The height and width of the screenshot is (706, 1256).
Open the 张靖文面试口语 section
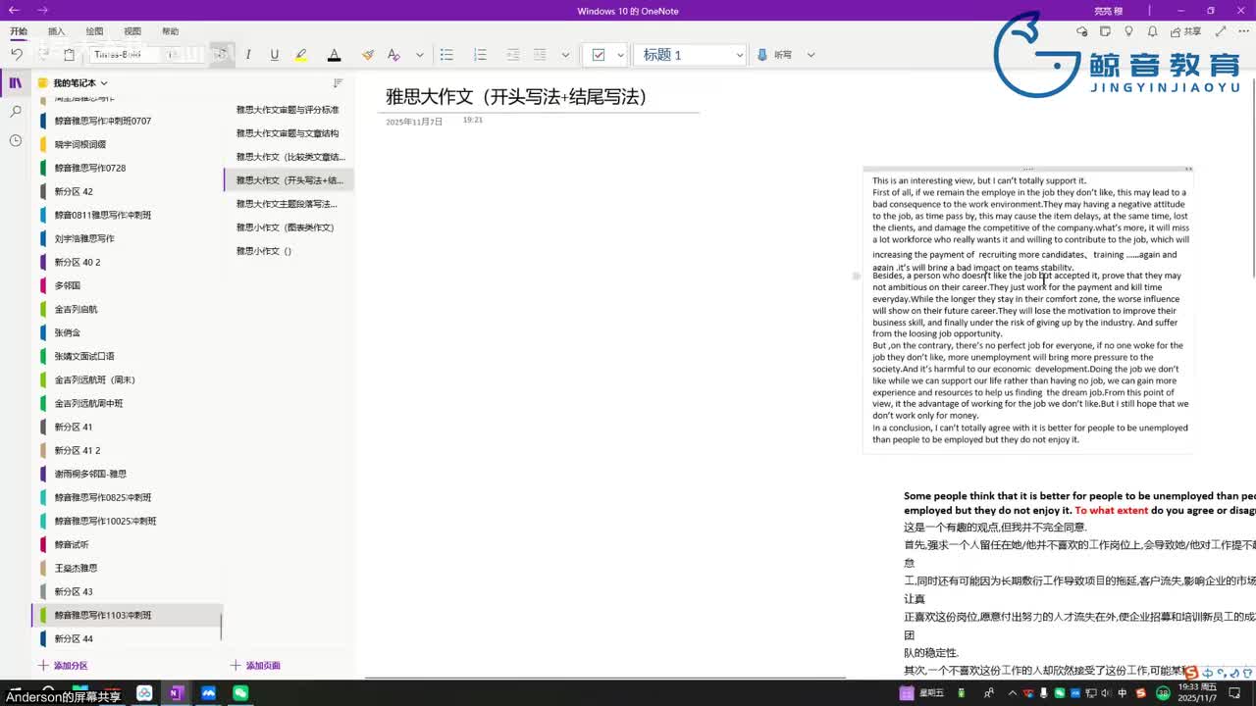[x=128, y=356]
